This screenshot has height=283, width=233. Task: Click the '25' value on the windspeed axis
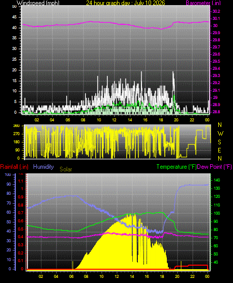click(14, 59)
